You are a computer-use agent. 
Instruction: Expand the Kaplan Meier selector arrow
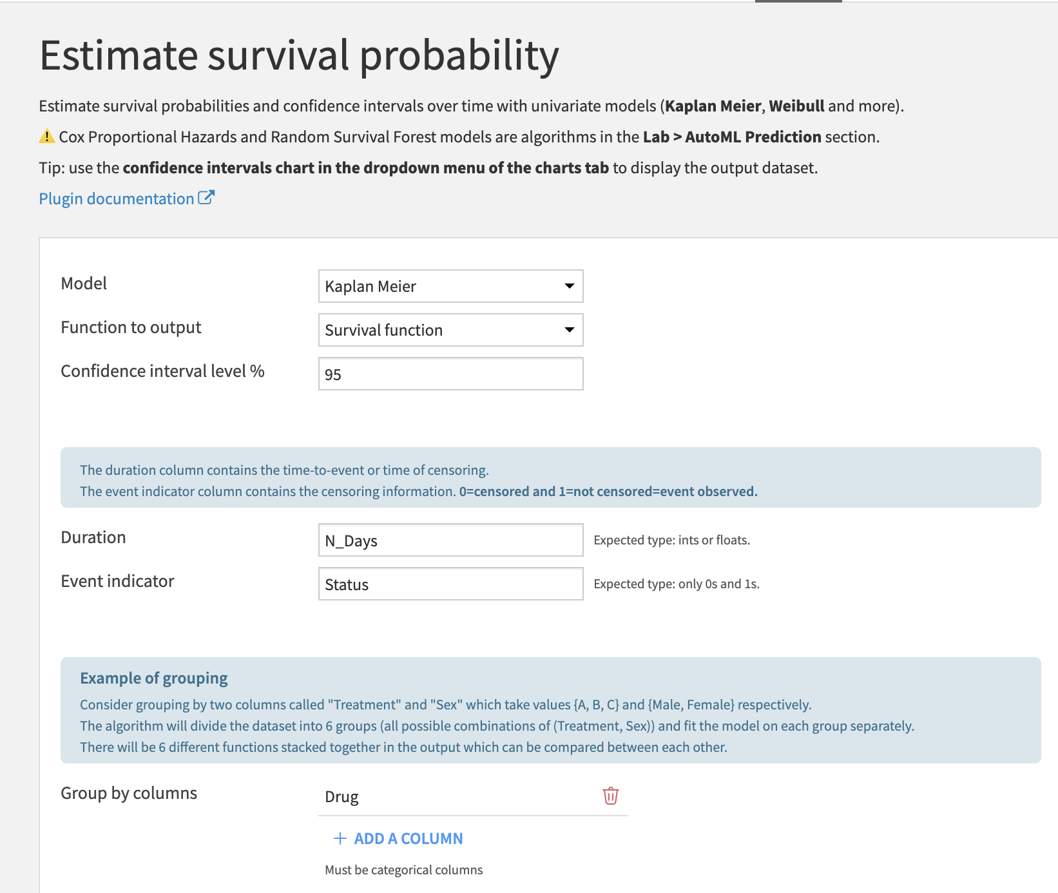[x=568, y=286]
